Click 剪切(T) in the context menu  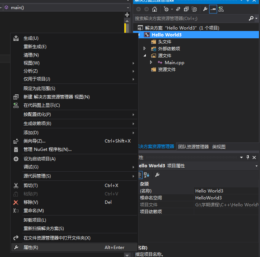click(x=74, y=186)
